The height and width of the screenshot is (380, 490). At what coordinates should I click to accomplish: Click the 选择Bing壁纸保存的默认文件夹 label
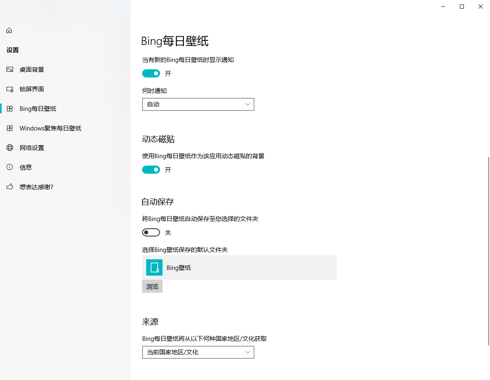(185, 250)
